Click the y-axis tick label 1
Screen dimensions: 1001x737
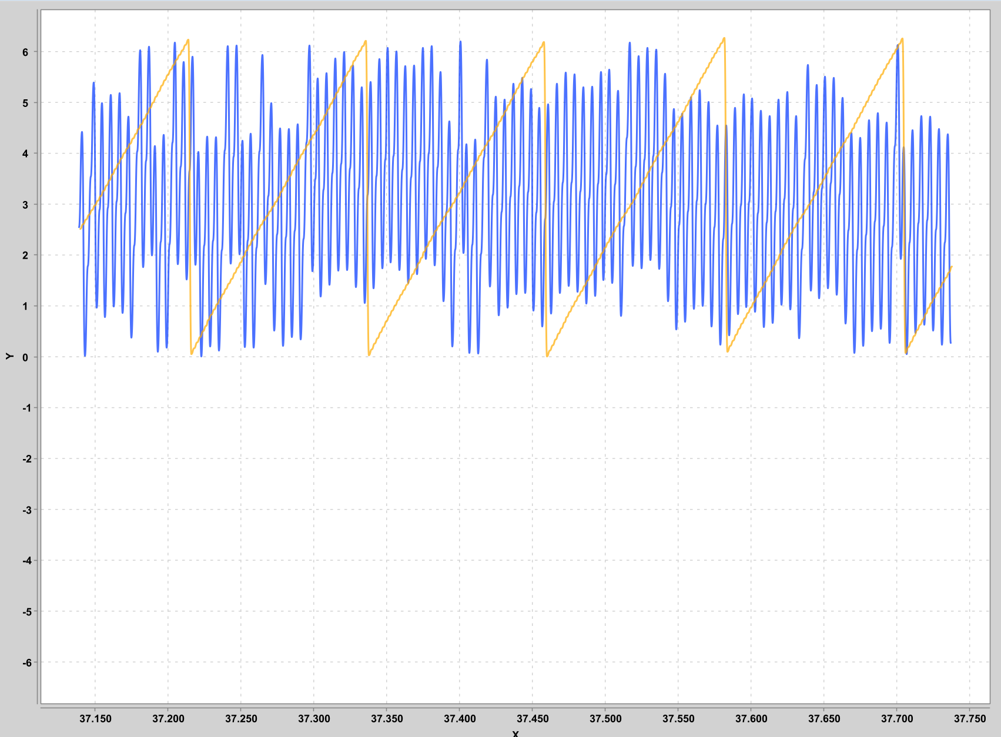tap(25, 306)
